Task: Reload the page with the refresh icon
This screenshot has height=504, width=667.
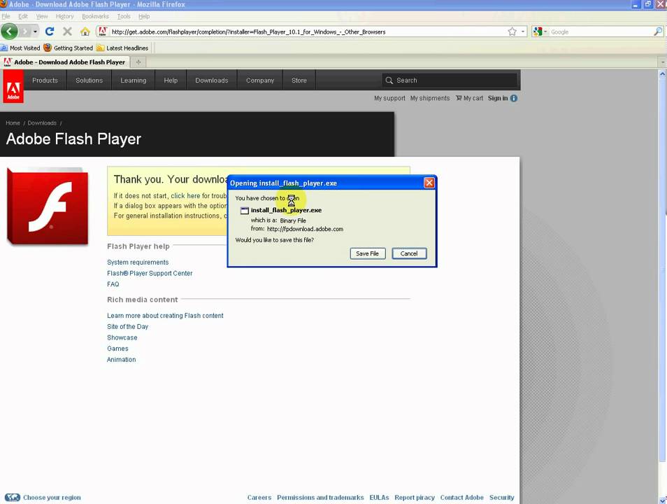Action: point(50,31)
